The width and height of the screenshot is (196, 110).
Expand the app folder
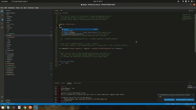point(28,15)
